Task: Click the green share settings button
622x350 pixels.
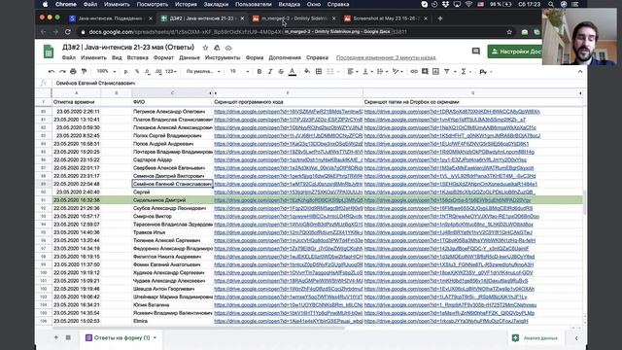Action: (515, 52)
